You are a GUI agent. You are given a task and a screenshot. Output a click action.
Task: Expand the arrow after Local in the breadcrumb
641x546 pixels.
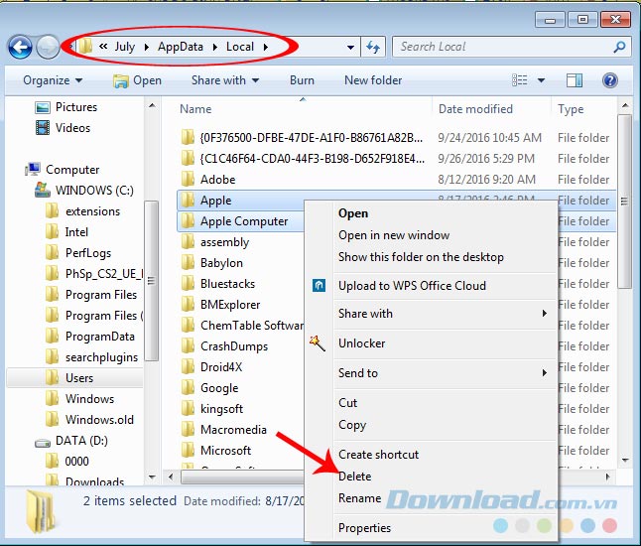coord(266,47)
